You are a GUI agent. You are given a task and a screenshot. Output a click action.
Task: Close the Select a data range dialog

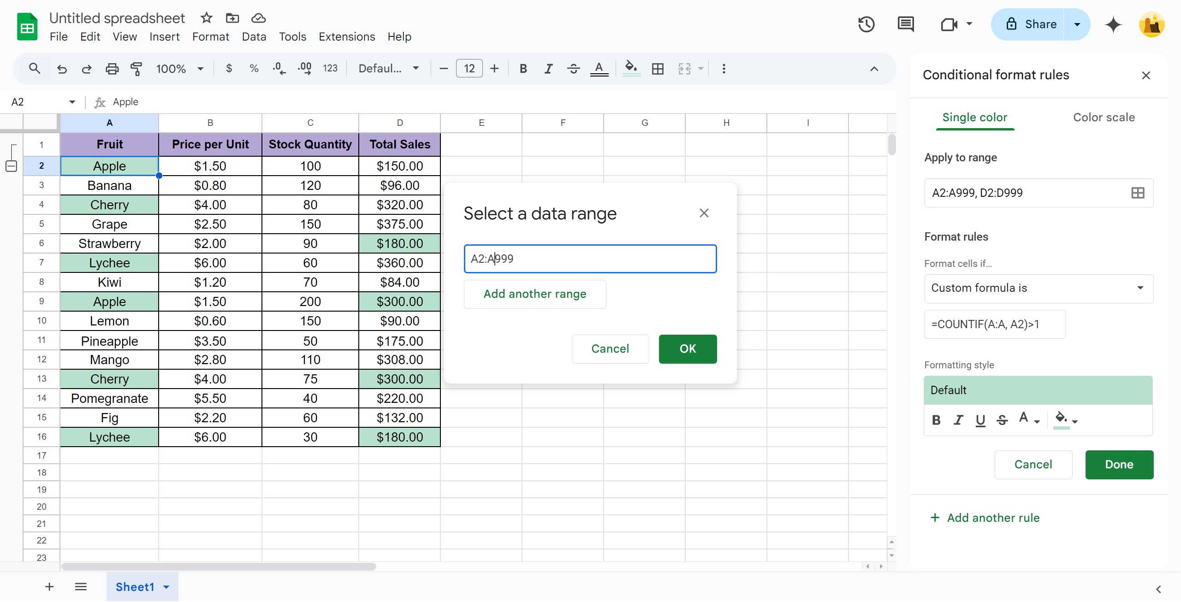click(704, 213)
